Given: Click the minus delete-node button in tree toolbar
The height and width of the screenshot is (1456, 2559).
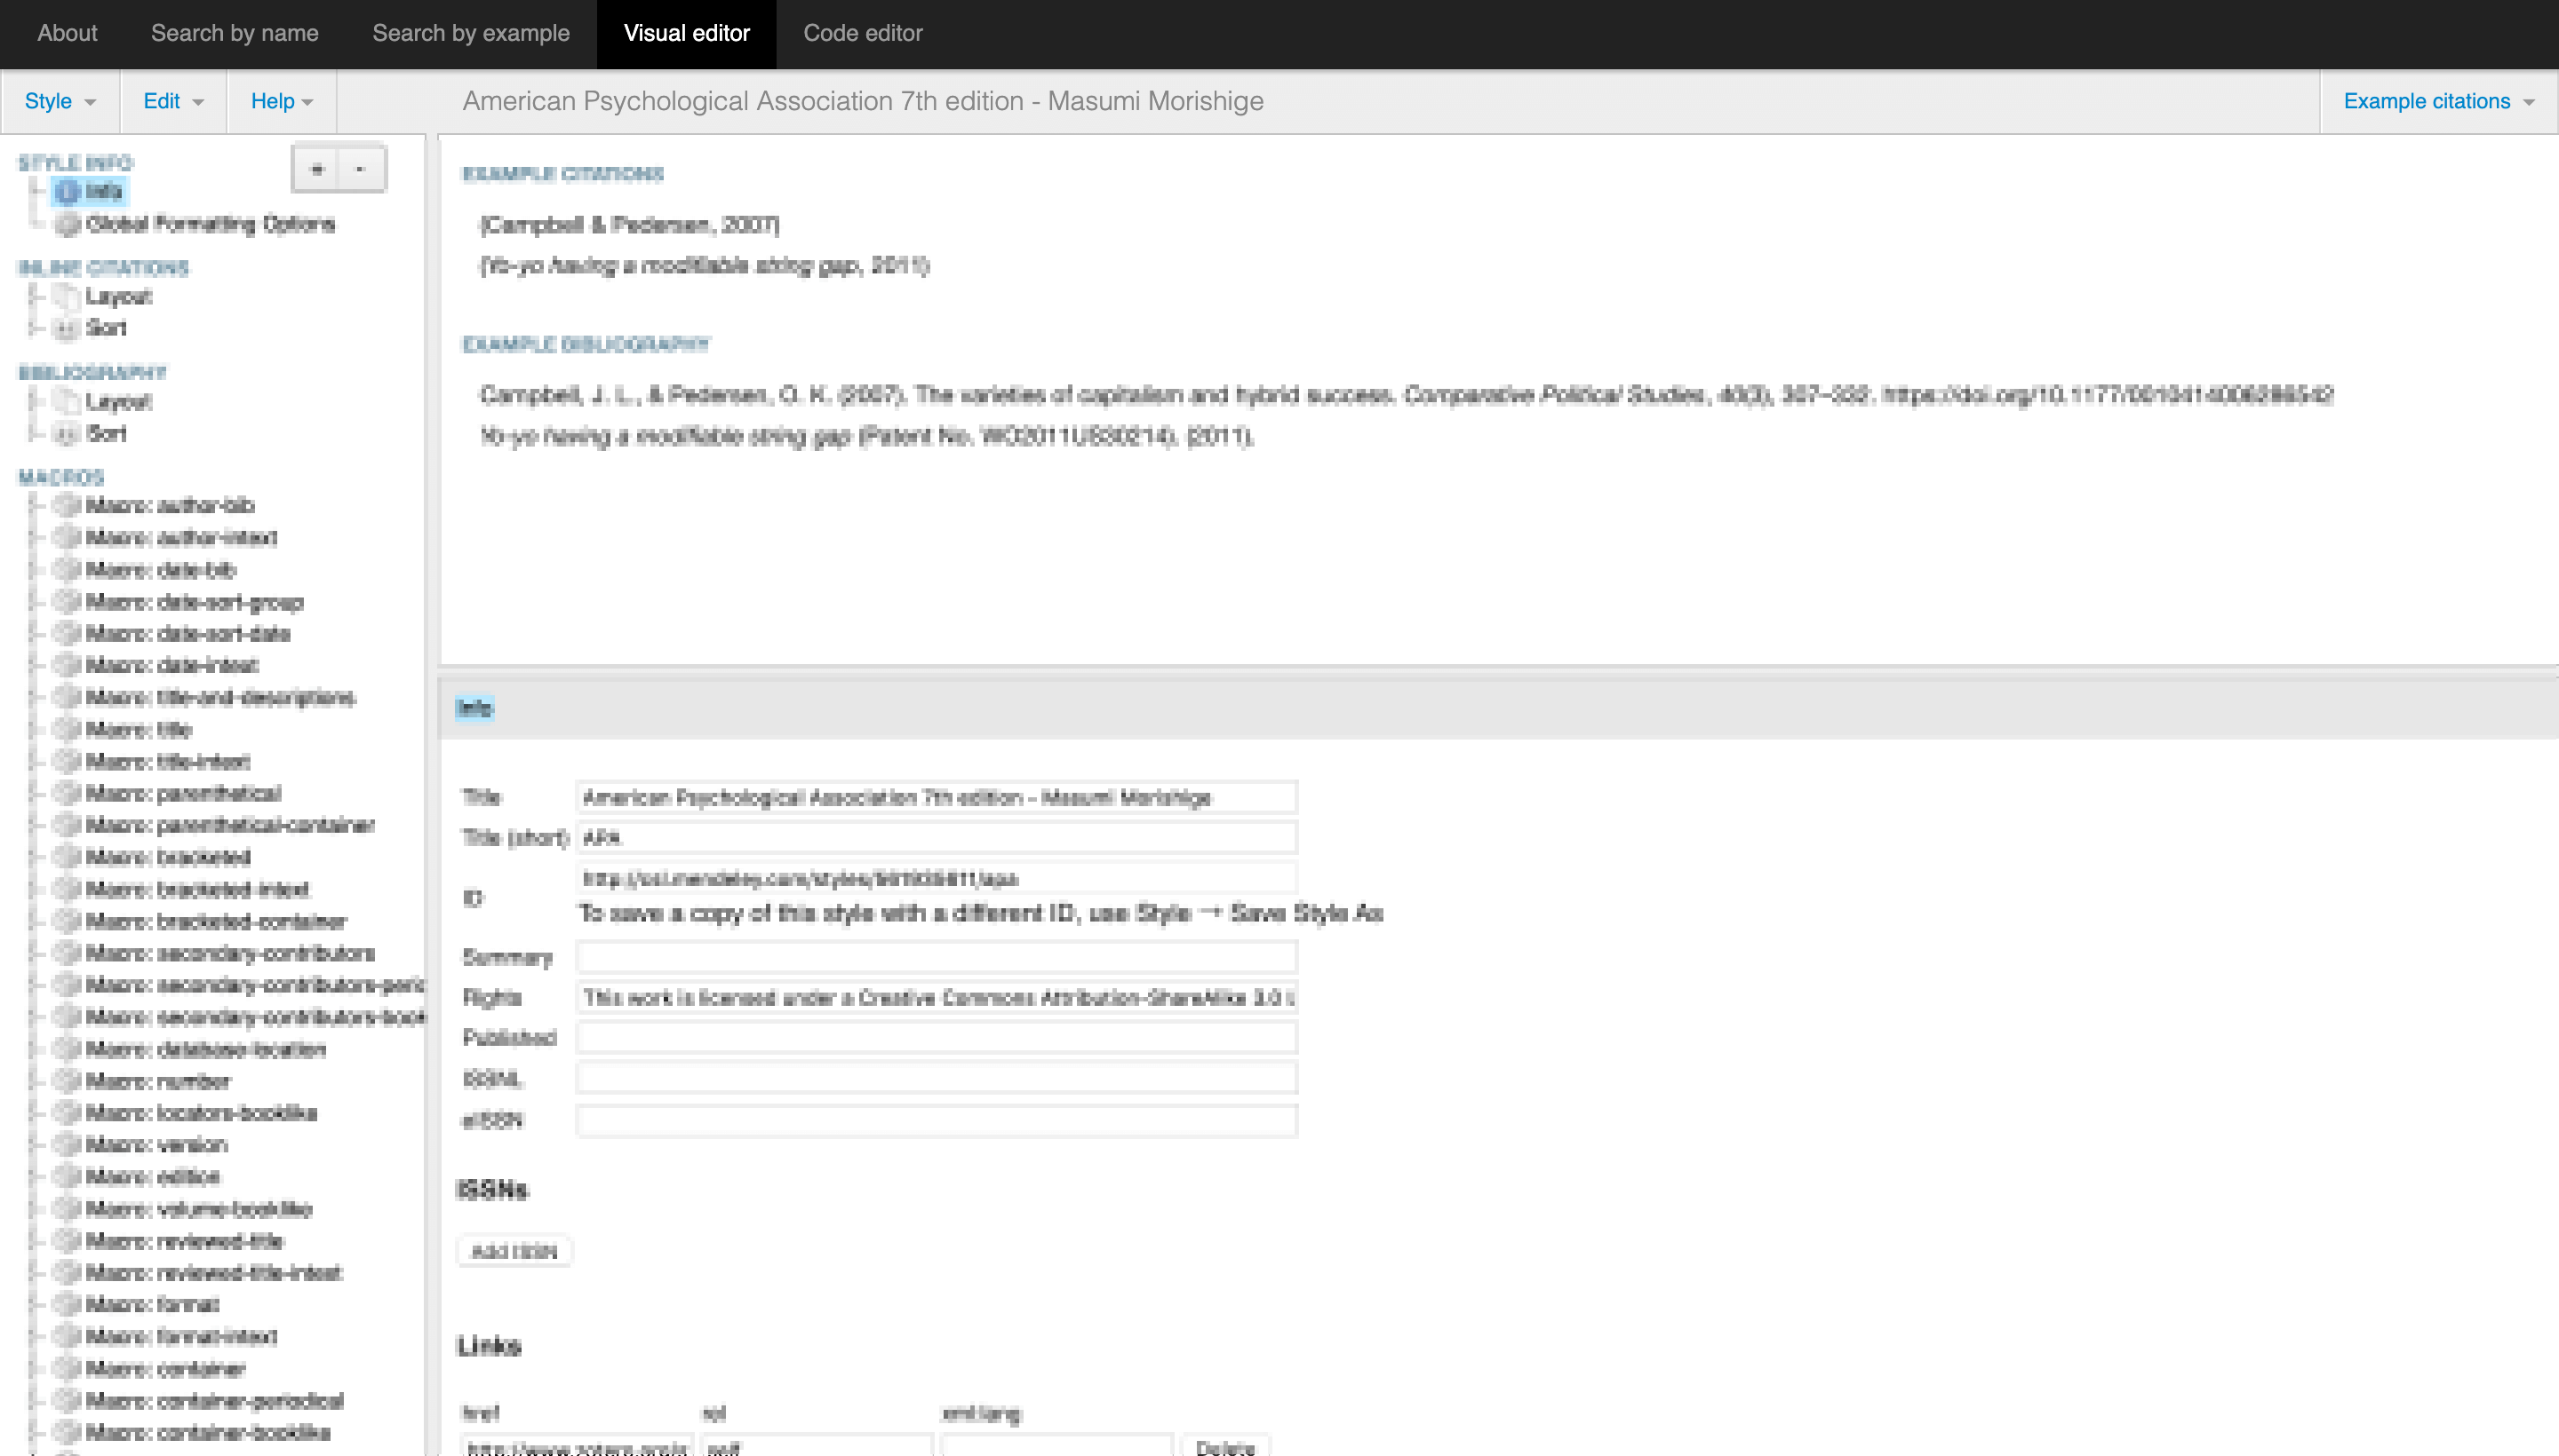Looking at the screenshot, I should click(362, 169).
